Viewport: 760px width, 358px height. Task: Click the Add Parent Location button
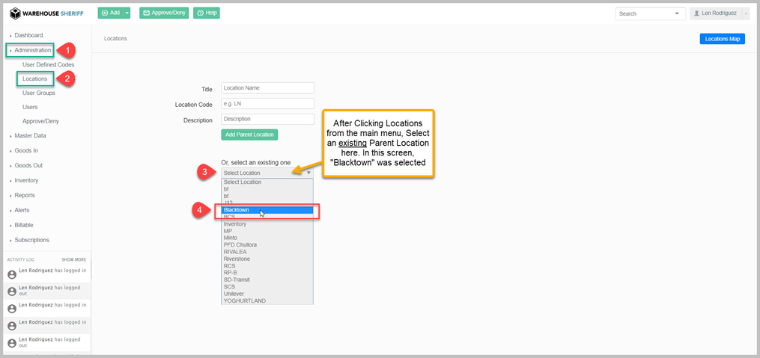249,135
